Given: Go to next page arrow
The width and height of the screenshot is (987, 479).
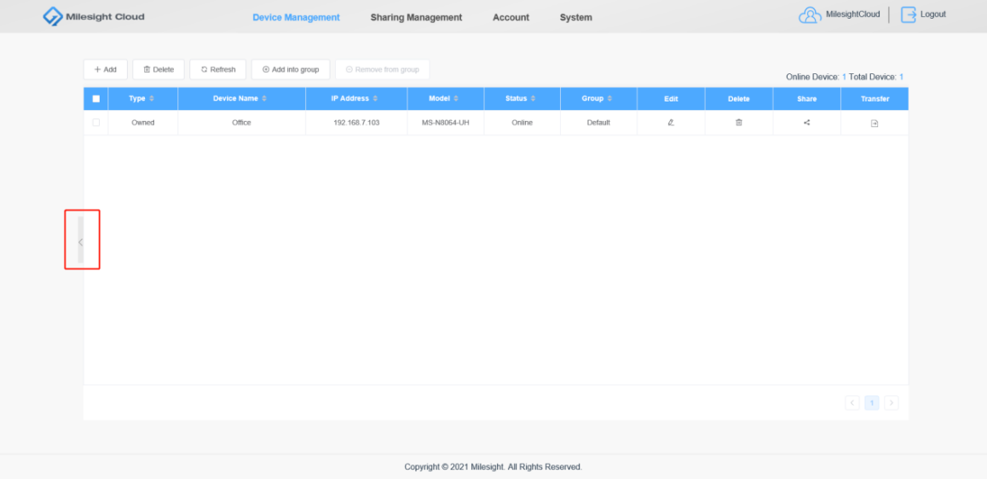Looking at the screenshot, I should point(892,403).
